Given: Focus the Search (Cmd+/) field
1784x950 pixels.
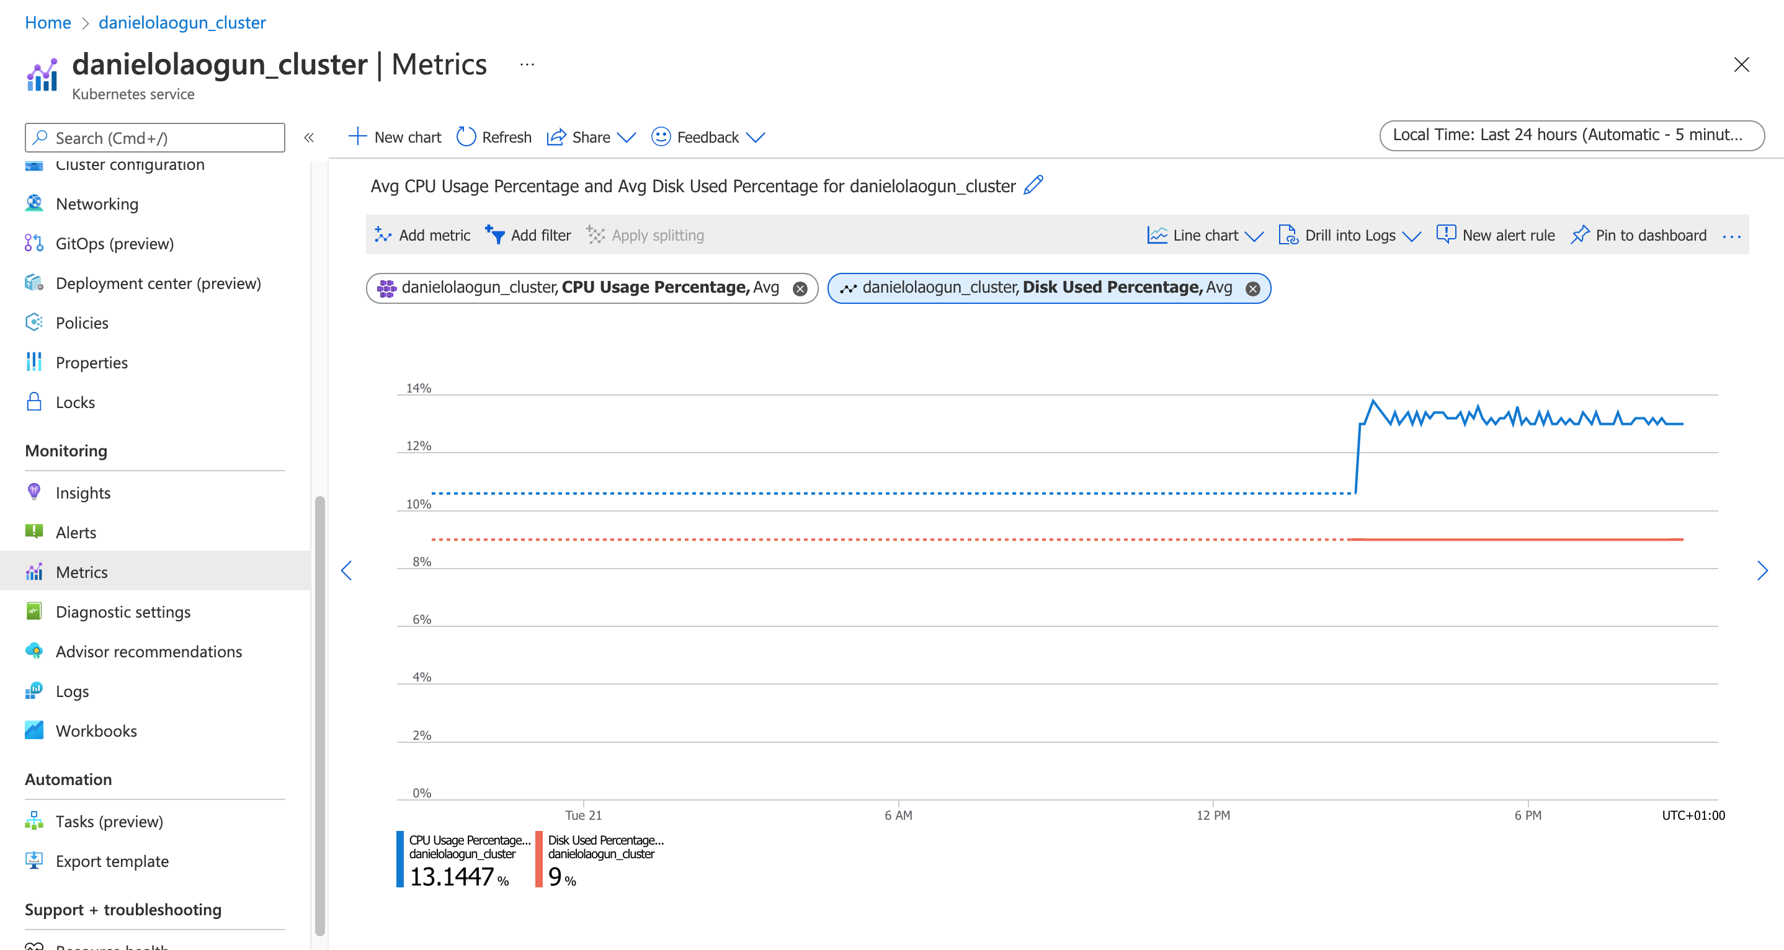Looking at the screenshot, I should tap(155, 138).
